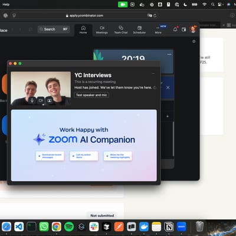Click the green camera indicator in menu bar

coord(123,4)
